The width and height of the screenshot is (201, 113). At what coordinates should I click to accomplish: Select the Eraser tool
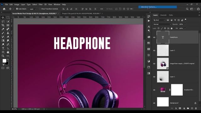point(8,37)
